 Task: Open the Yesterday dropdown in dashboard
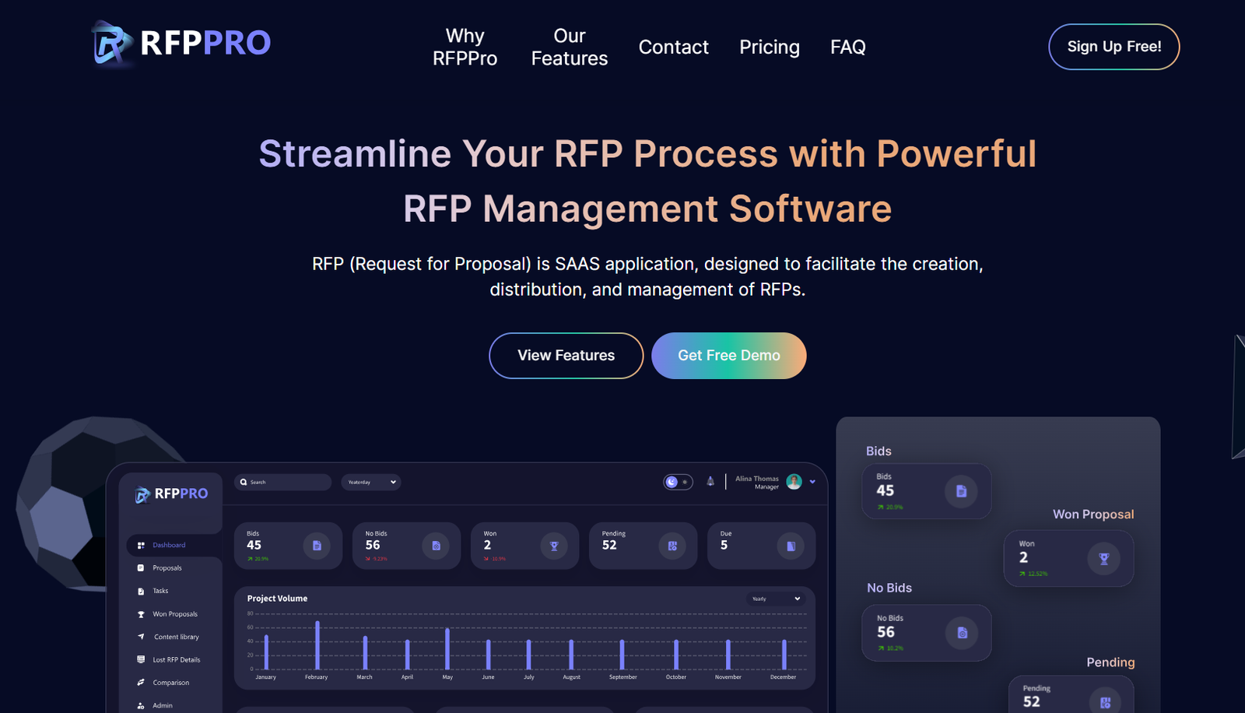point(371,482)
